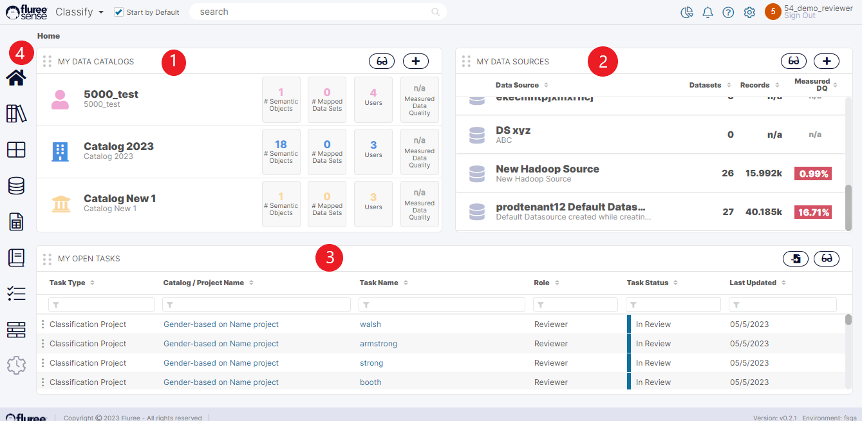Click Sign Out link
This screenshot has width=862, height=421.
tap(799, 16)
